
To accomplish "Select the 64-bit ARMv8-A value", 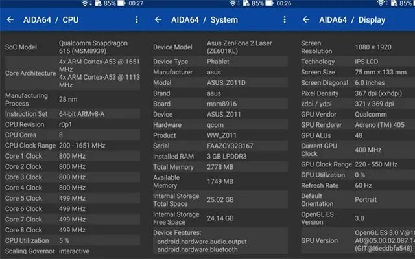I will [x=82, y=114].
